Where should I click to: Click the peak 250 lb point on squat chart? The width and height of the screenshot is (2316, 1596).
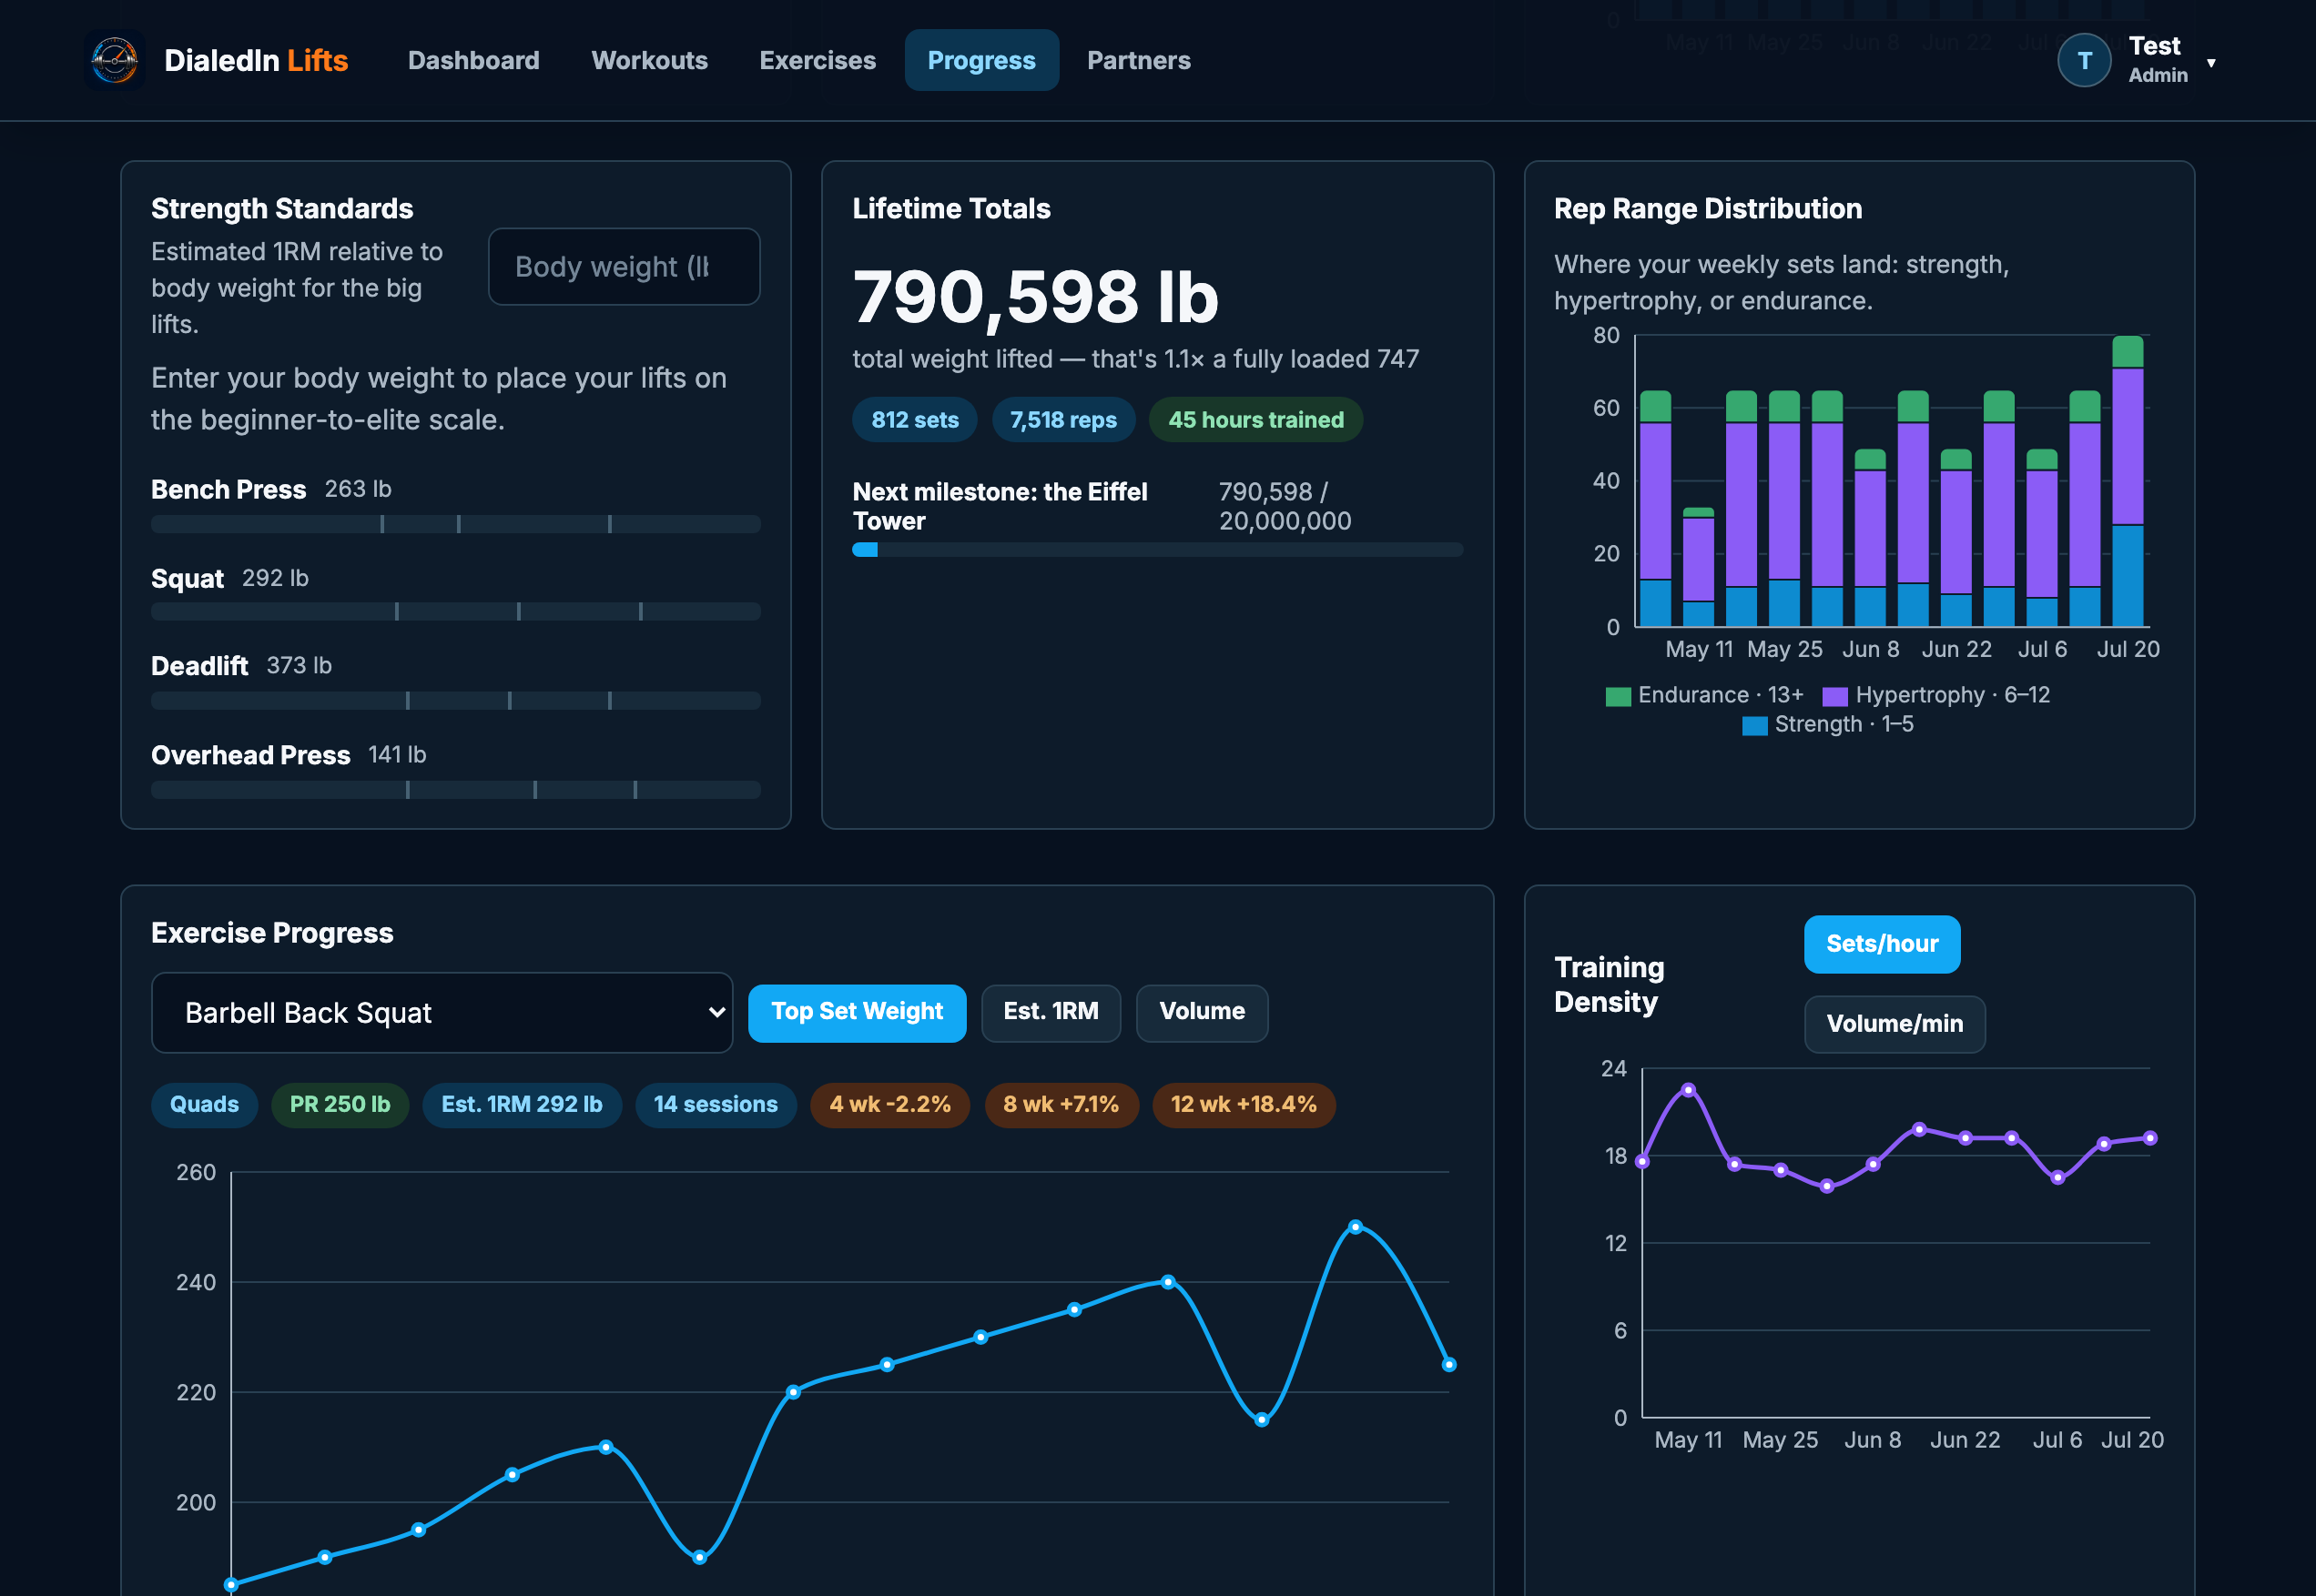tap(1355, 1226)
